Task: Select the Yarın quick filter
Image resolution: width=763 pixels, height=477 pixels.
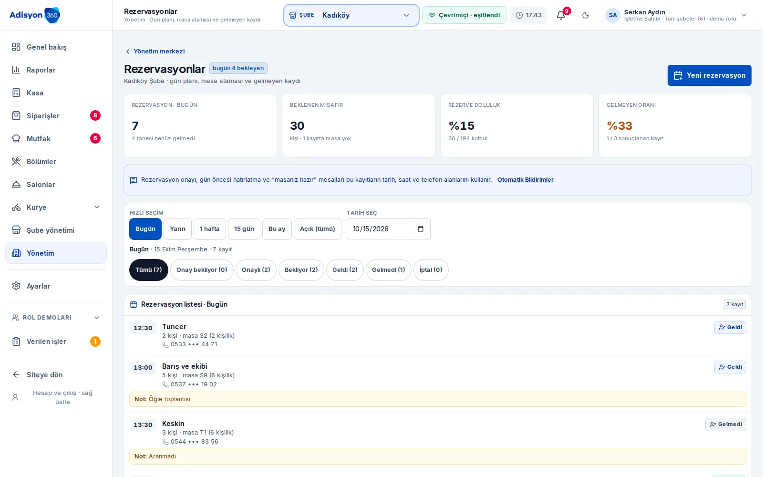Action: coord(177,229)
